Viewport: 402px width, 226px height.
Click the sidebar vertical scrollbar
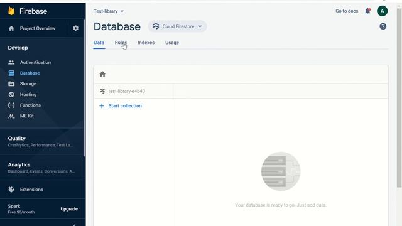(84, 87)
